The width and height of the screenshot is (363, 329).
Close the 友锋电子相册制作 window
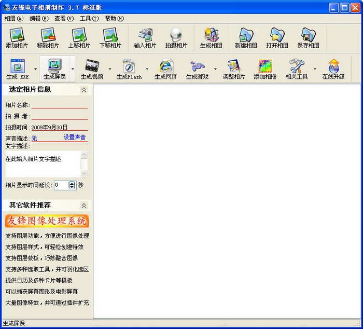pos(355,8)
